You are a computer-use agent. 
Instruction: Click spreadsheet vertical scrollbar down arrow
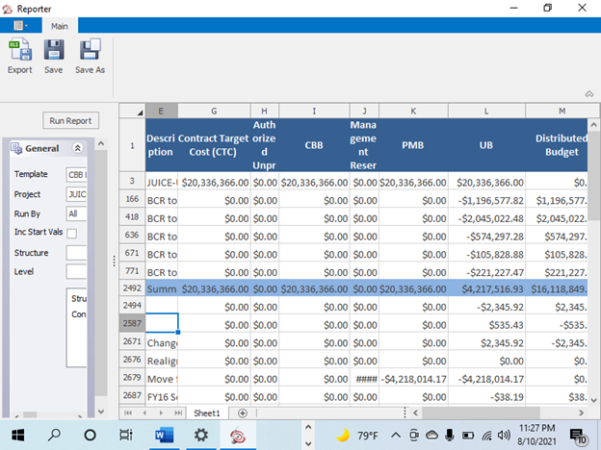pos(593,400)
